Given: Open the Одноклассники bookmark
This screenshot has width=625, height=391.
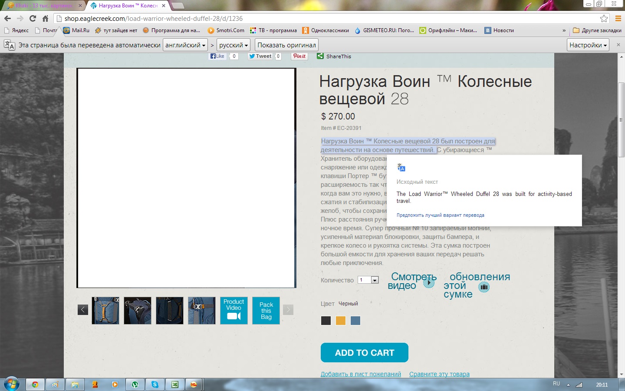Looking at the screenshot, I should point(326,30).
